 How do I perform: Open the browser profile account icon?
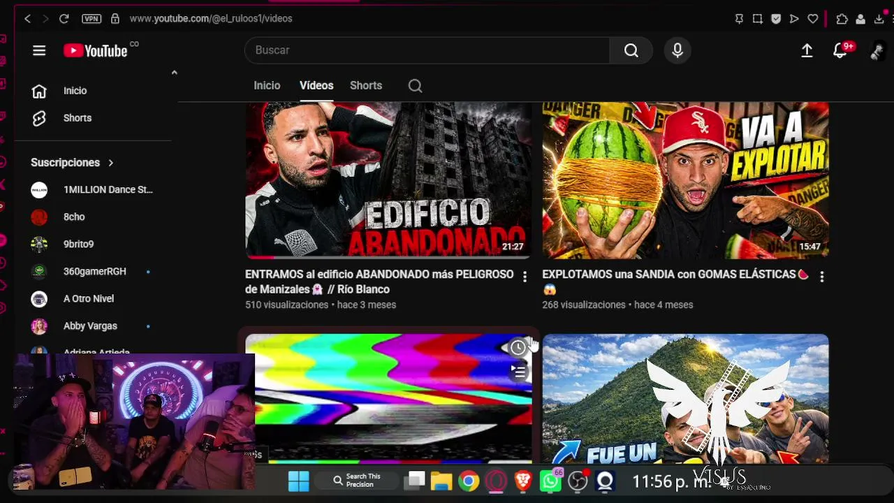pyautogui.click(x=860, y=19)
